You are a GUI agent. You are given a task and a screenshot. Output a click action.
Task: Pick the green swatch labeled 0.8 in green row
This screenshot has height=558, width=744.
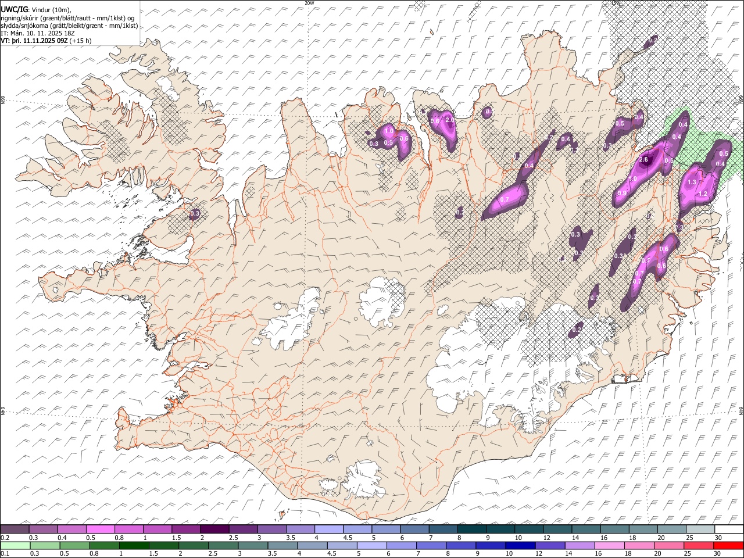tap(104, 545)
